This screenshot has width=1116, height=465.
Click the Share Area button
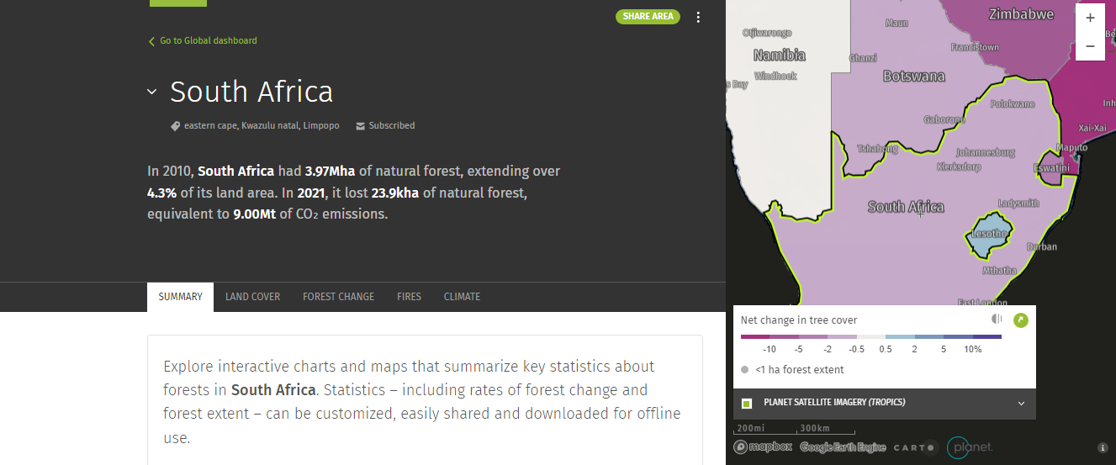tap(648, 16)
